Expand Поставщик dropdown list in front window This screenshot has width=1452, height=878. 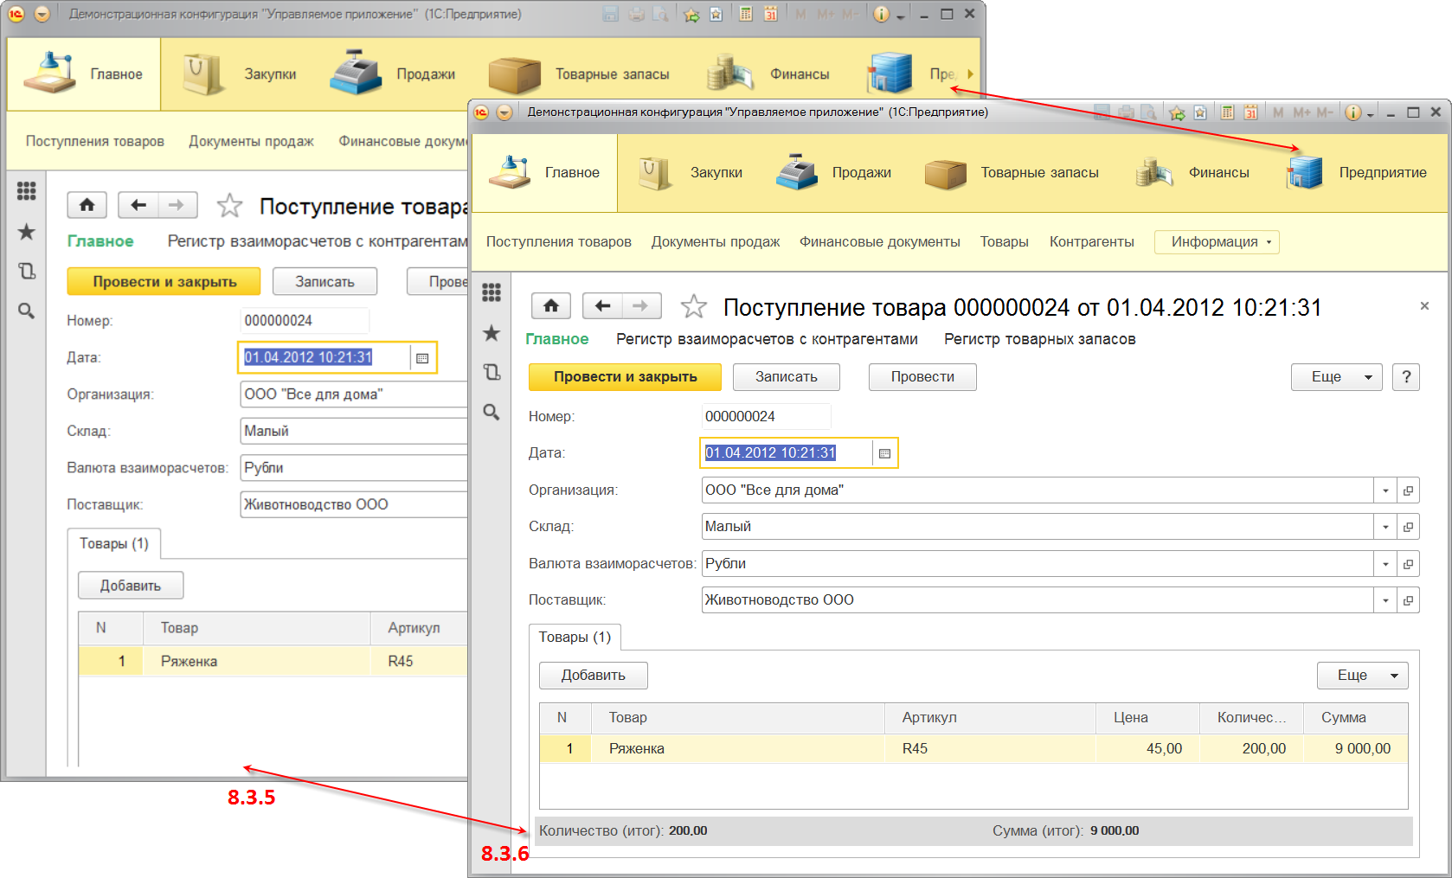pyautogui.click(x=1385, y=600)
